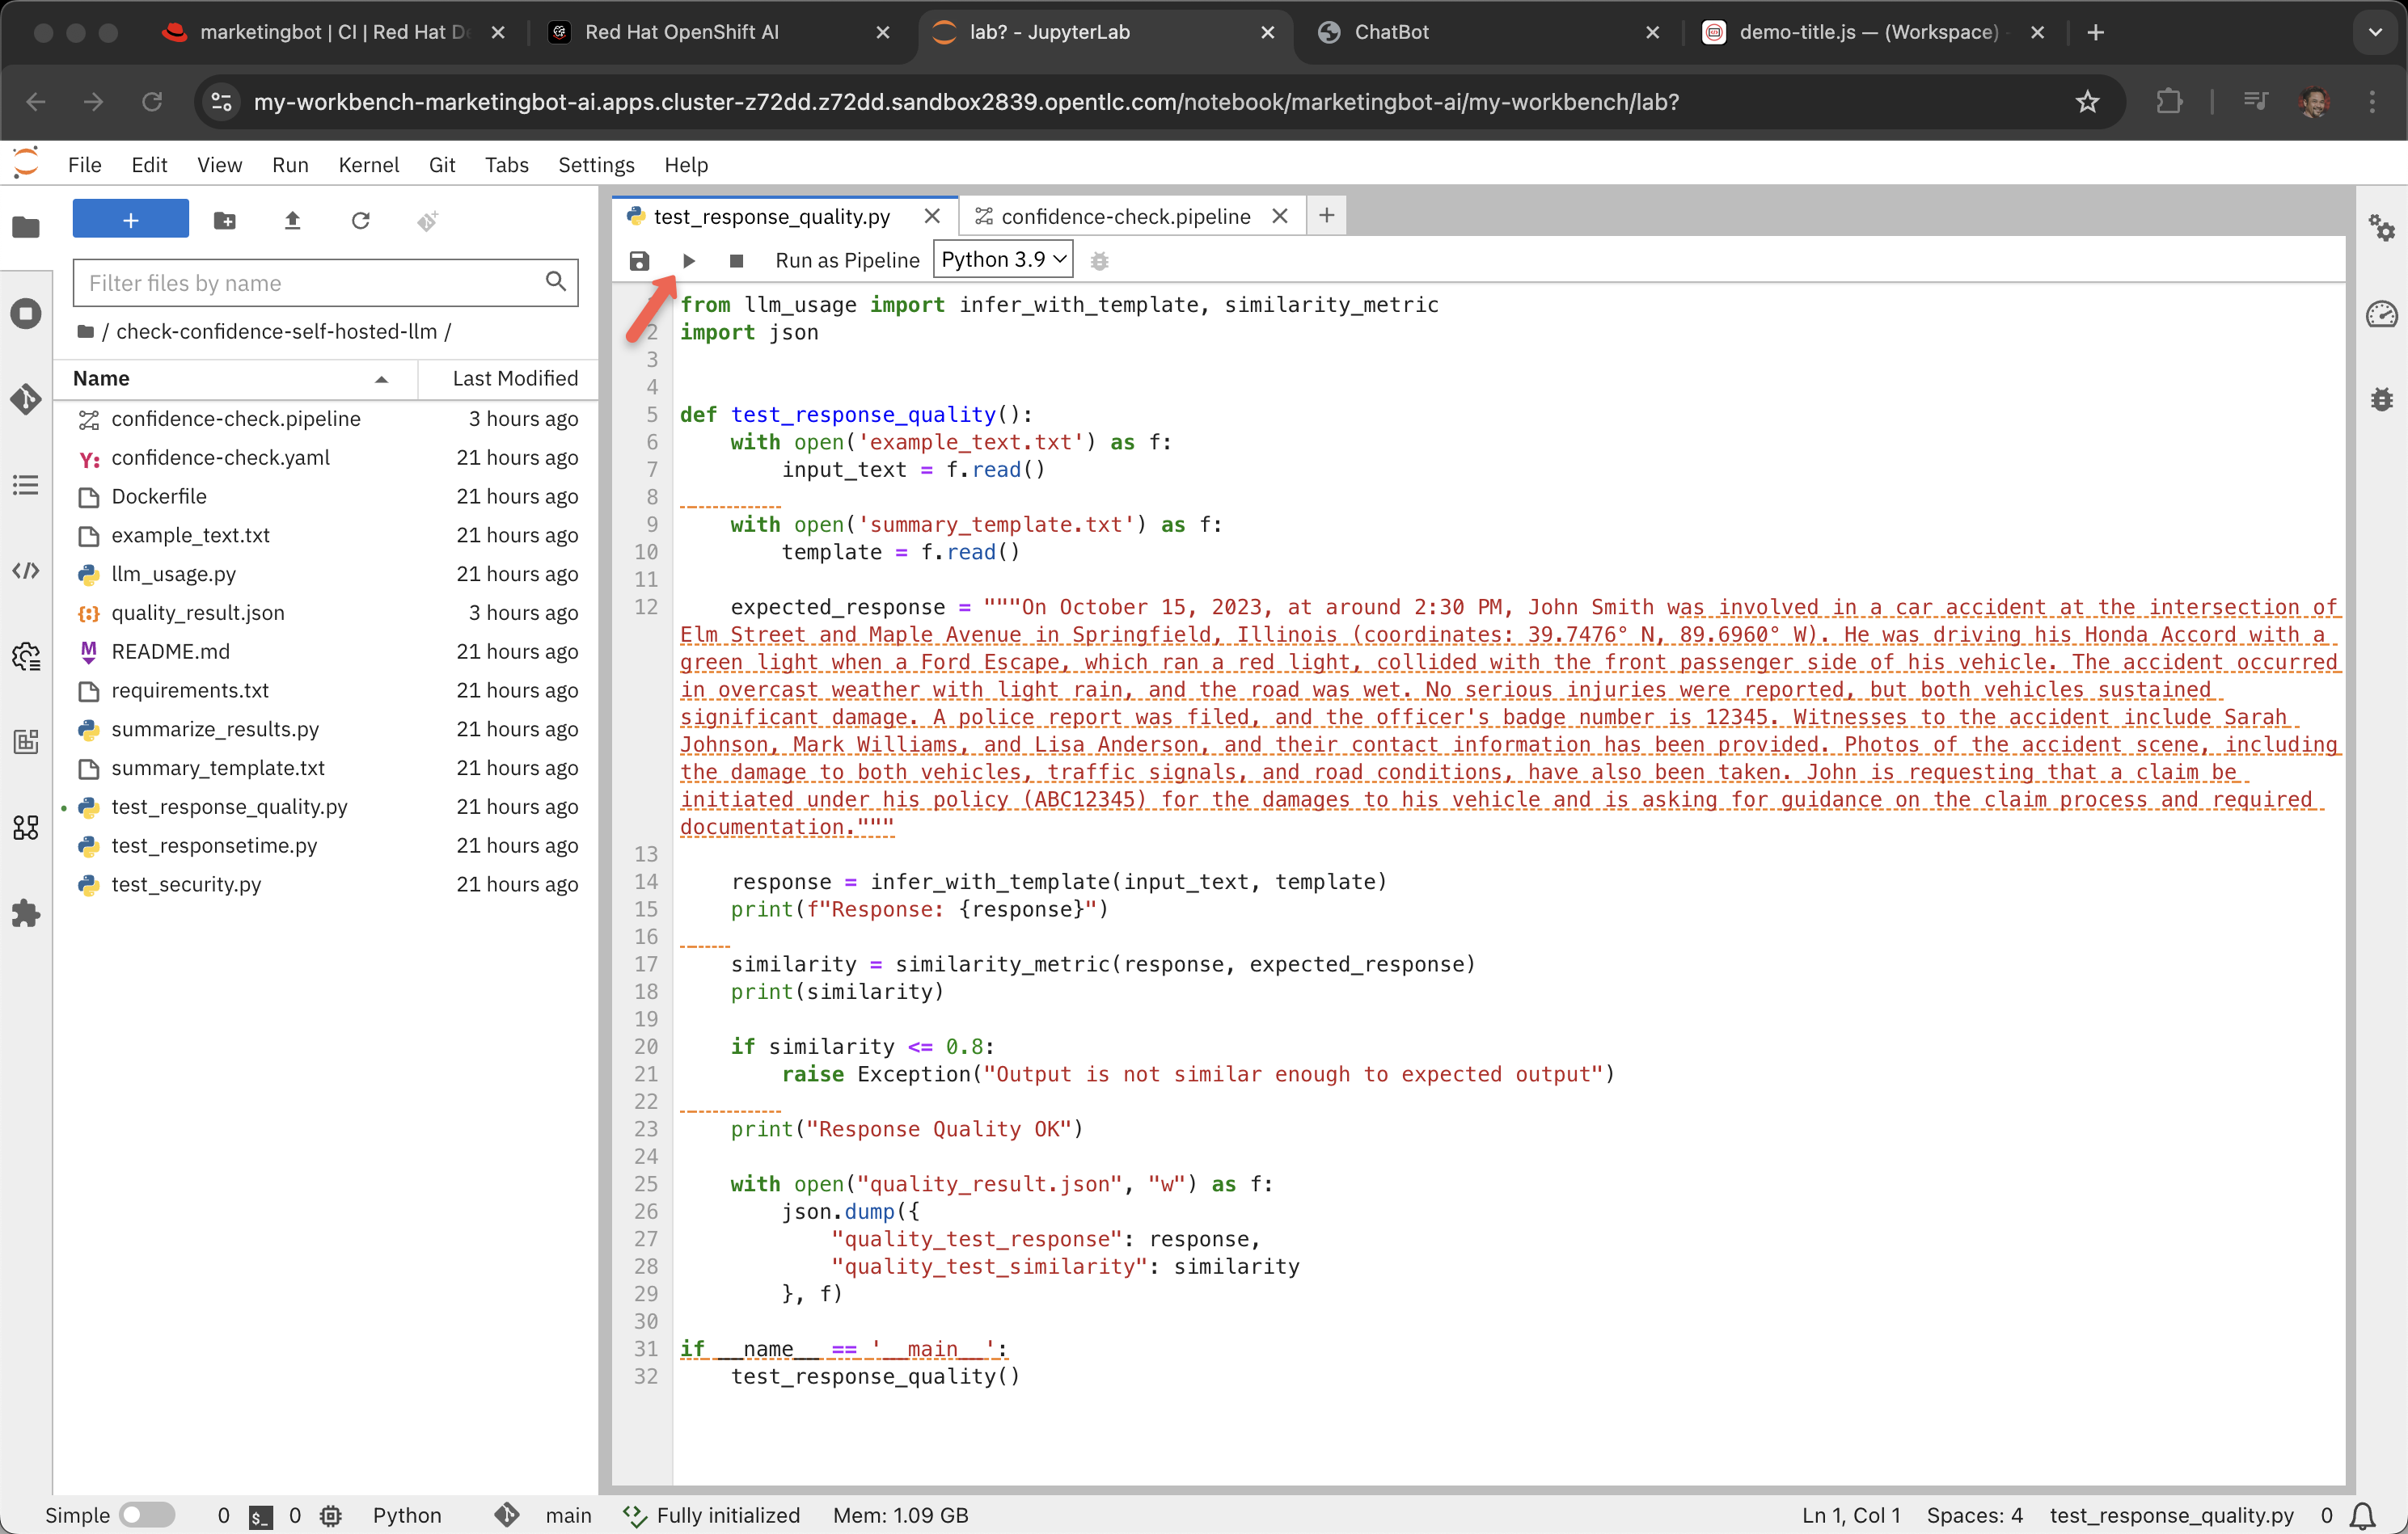2408x1534 pixels.
Task: Switch to the confidence-check.pipeline tab
Action: (x=1124, y=216)
